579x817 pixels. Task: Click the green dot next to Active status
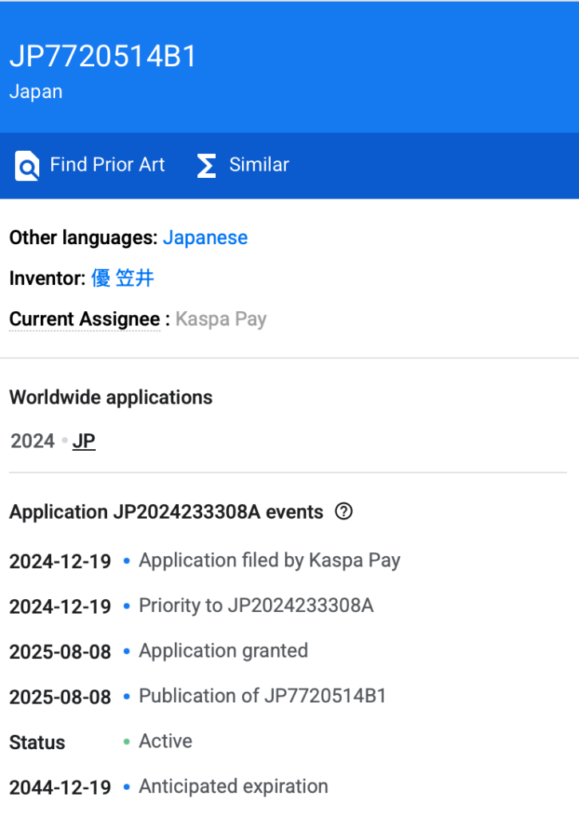(x=127, y=742)
